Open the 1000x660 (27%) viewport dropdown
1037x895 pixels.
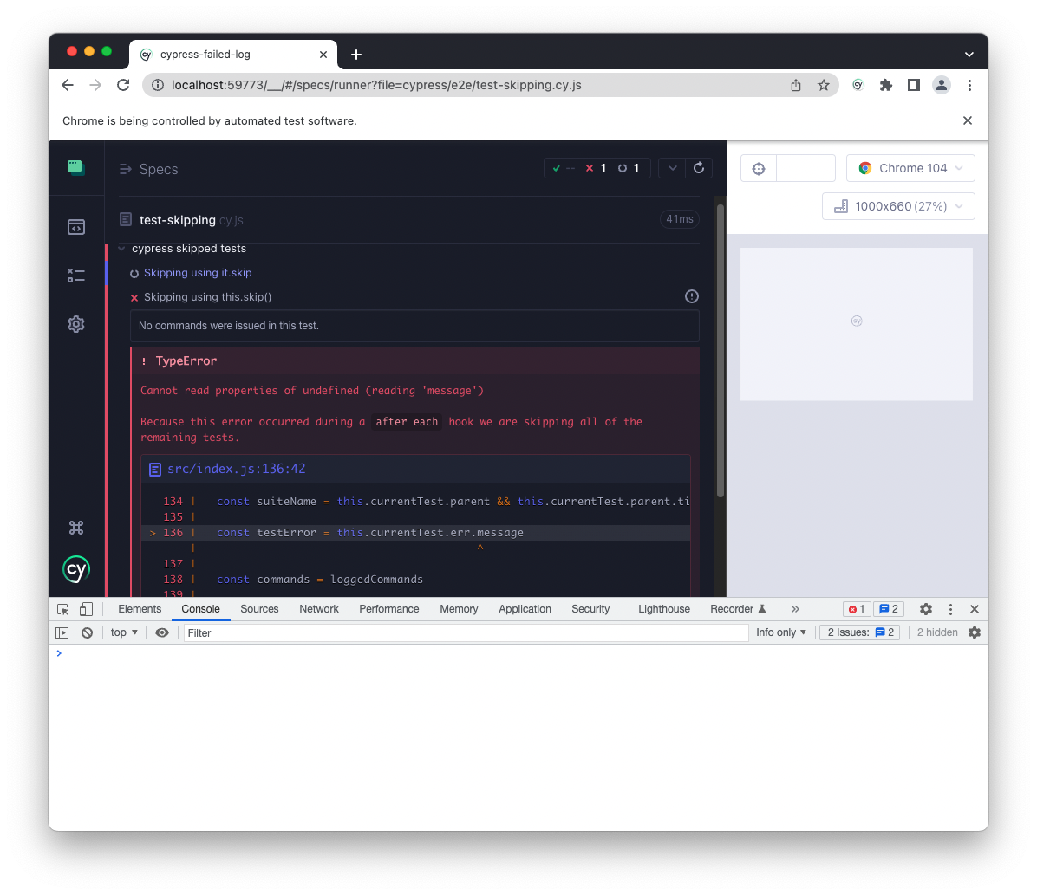898,206
